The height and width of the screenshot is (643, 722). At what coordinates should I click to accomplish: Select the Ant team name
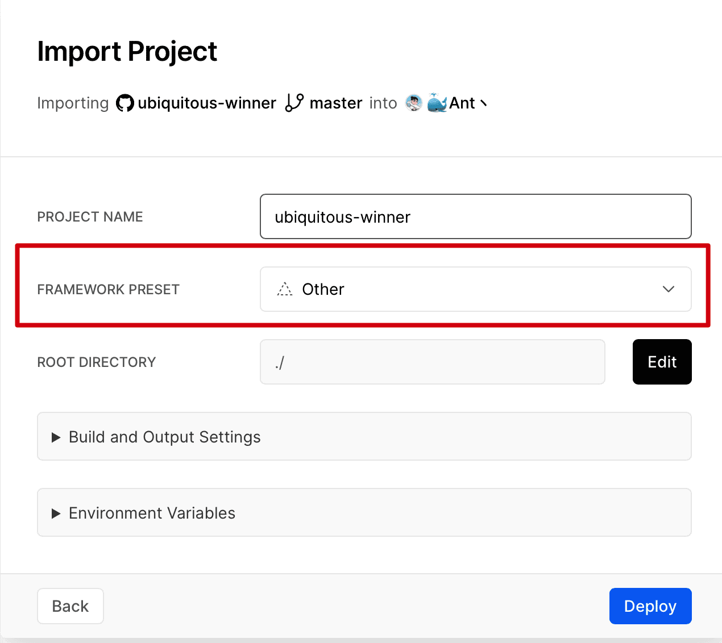tap(462, 103)
